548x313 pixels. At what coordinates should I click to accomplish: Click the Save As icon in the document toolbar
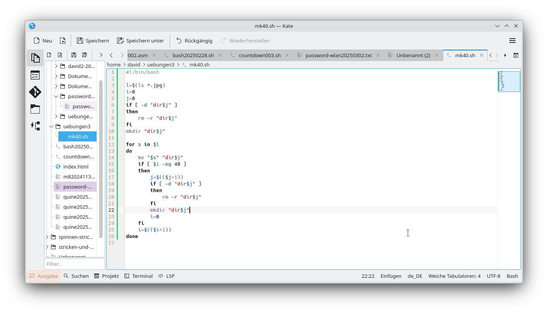(x=85, y=55)
